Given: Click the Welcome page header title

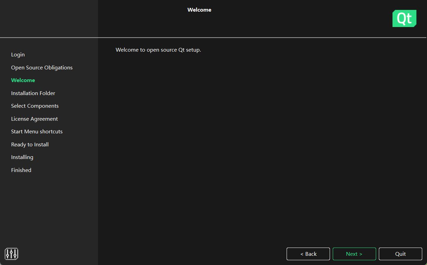Looking at the screenshot, I should click(199, 10).
